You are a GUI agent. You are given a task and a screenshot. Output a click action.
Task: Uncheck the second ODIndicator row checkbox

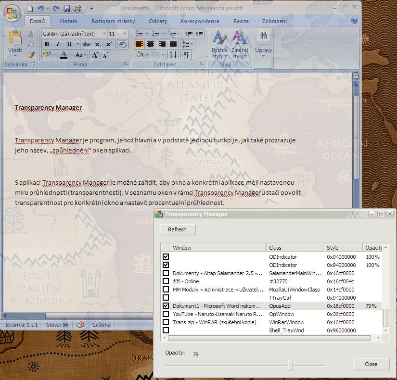click(166, 265)
